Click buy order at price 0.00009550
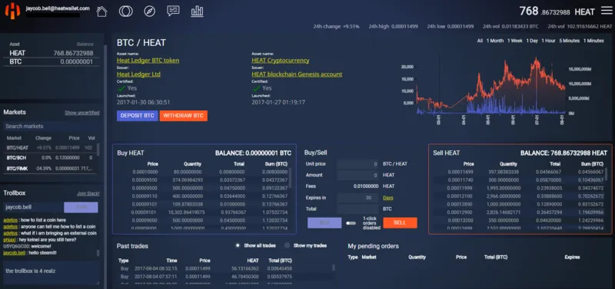This screenshot has height=289, width=615. tap(203, 180)
